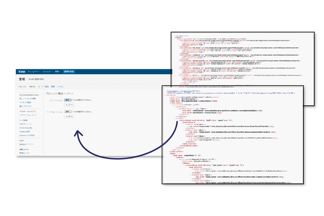Switch to the システム admin tab

point(60,87)
